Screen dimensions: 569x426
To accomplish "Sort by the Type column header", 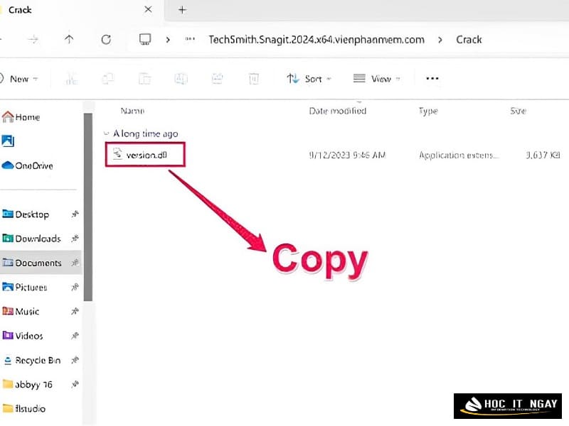I will [x=428, y=111].
